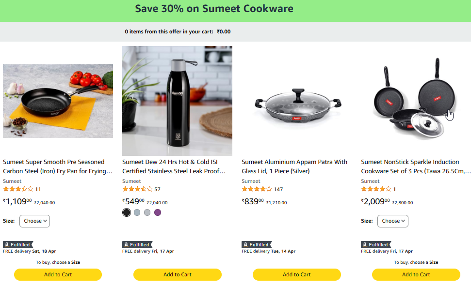Add the Aluminium Appam Patra to cart
471x286 pixels.
pos(296,274)
